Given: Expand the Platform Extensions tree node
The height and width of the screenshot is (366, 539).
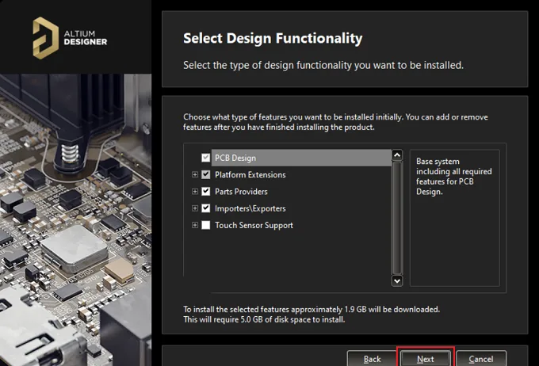Looking at the screenshot, I should 195,174.
